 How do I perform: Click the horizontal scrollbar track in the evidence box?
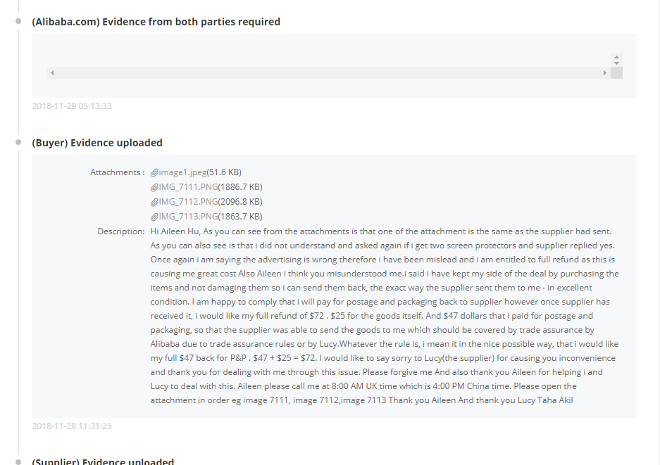328,73
